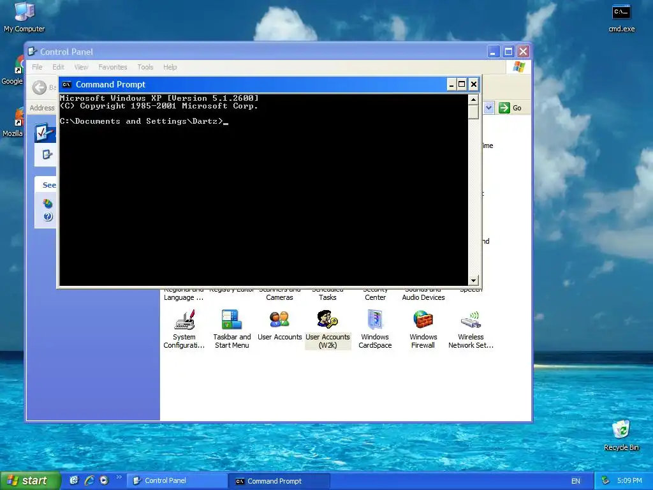Click the Cameras label text

tap(279, 297)
